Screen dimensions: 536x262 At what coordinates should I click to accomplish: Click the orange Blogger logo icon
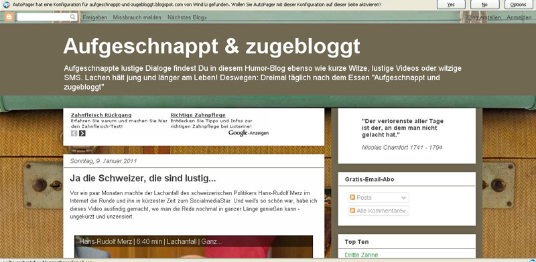pyautogui.click(x=9, y=17)
